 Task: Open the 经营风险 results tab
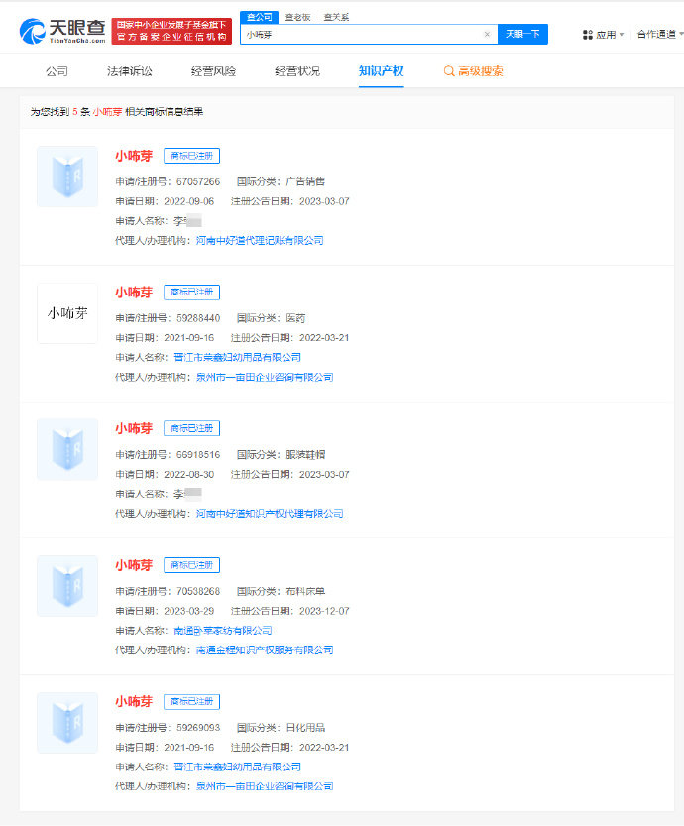213,71
